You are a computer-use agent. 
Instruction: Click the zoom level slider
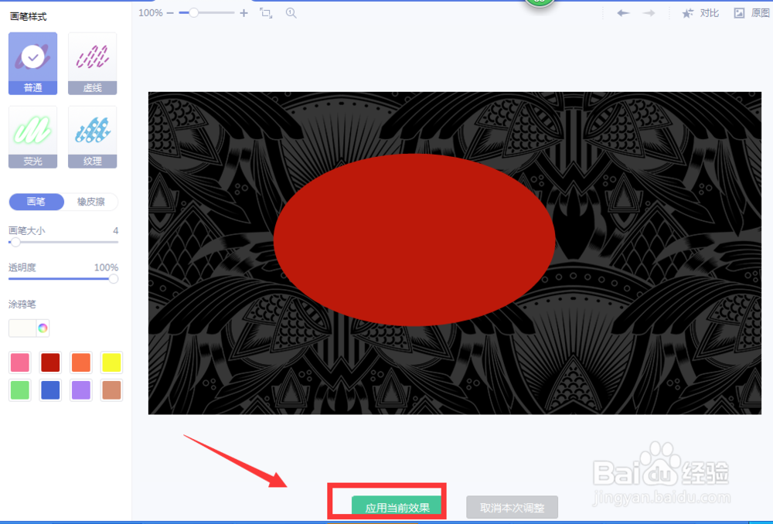(206, 13)
